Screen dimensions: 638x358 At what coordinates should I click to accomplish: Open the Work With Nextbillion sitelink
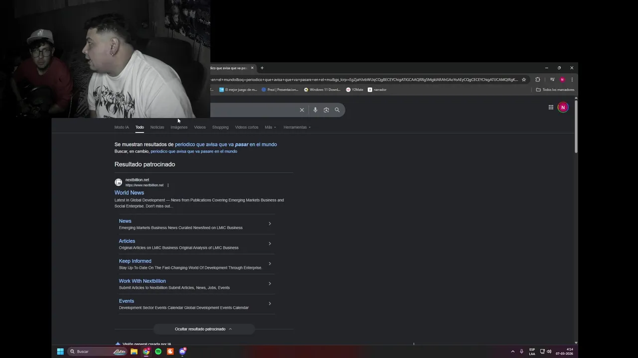[x=142, y=281]
